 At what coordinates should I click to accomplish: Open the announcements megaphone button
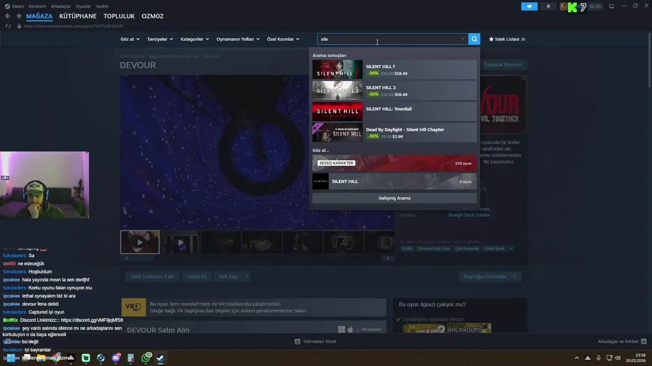point(529,6)
